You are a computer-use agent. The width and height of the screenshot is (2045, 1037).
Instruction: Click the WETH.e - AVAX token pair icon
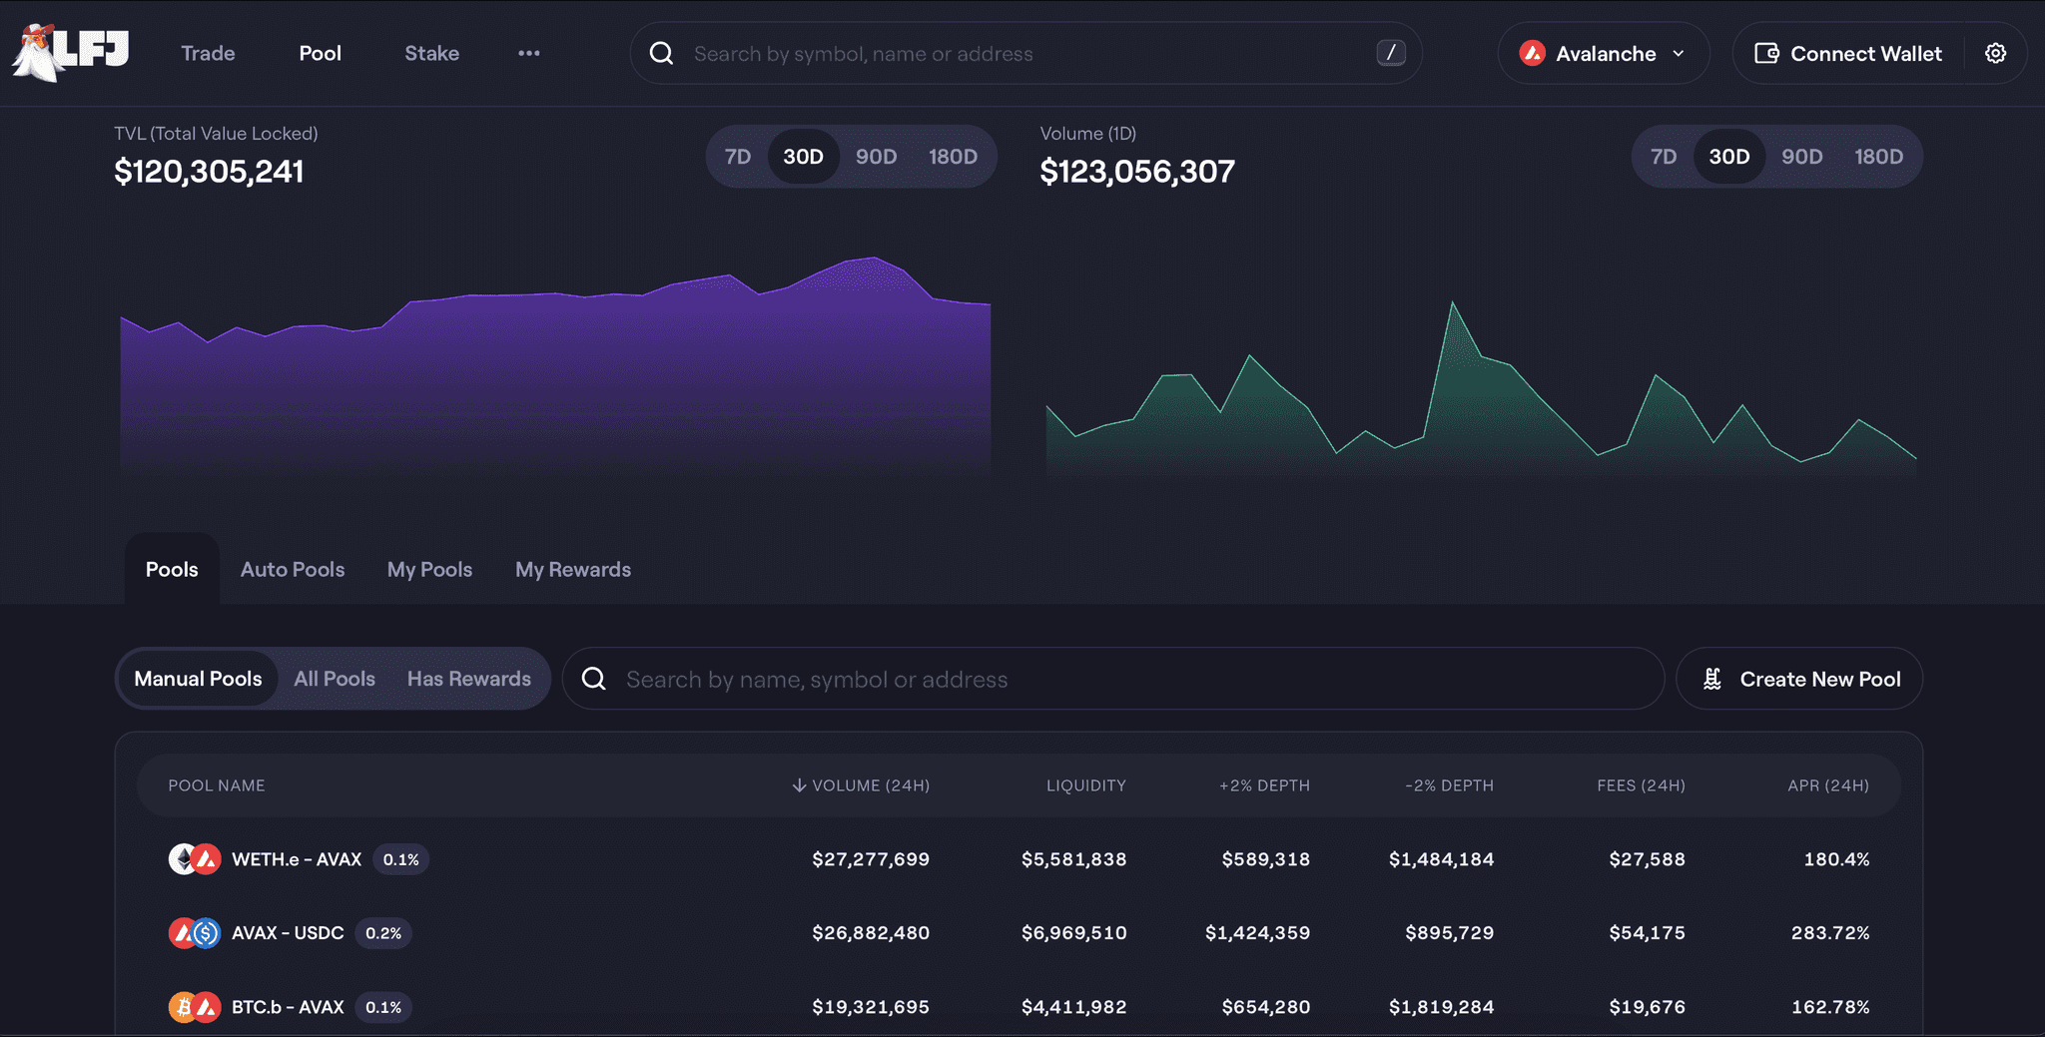click(x=195, y=859)
